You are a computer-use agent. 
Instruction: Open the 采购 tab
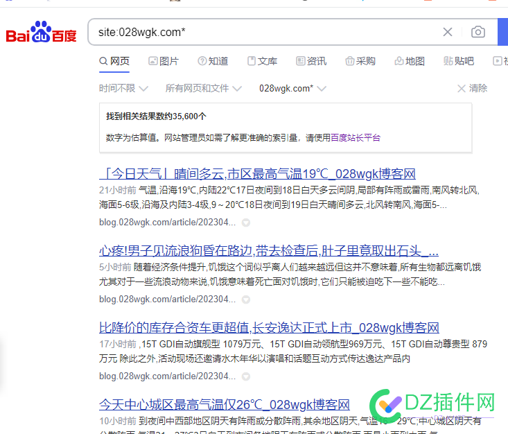coord(360,61)
